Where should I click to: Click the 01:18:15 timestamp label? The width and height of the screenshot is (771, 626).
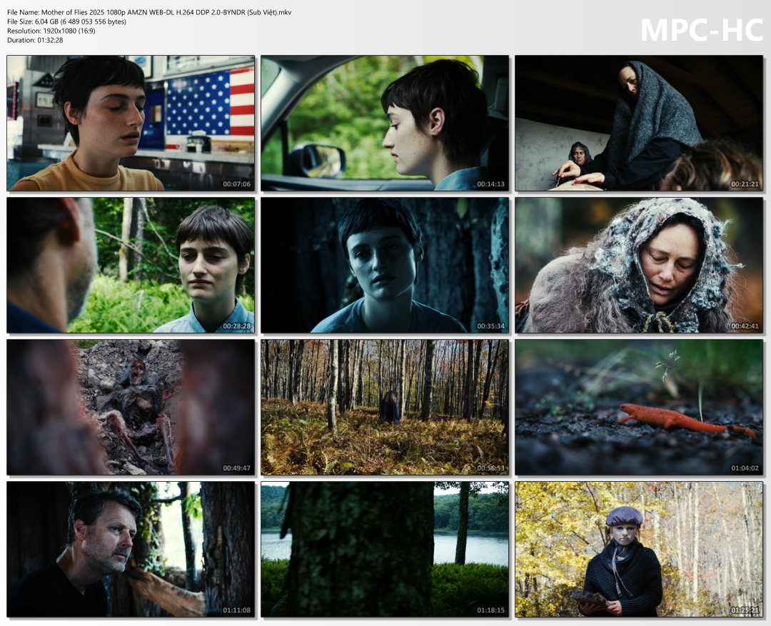[490, 610]
